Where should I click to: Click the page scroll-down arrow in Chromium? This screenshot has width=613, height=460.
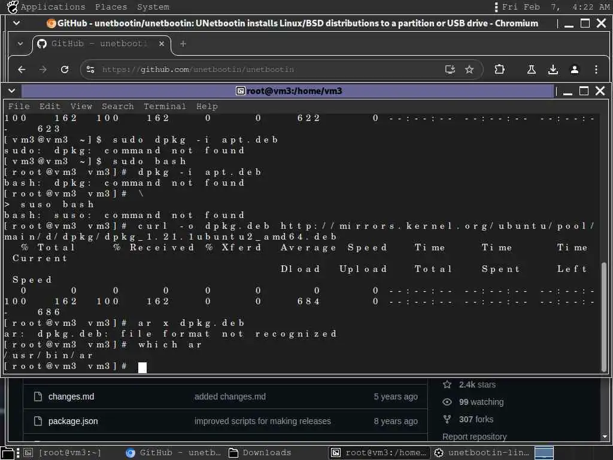point(605,437)
